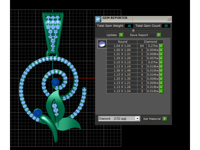Click the 0.024tw weight cell

pos(153,75)
